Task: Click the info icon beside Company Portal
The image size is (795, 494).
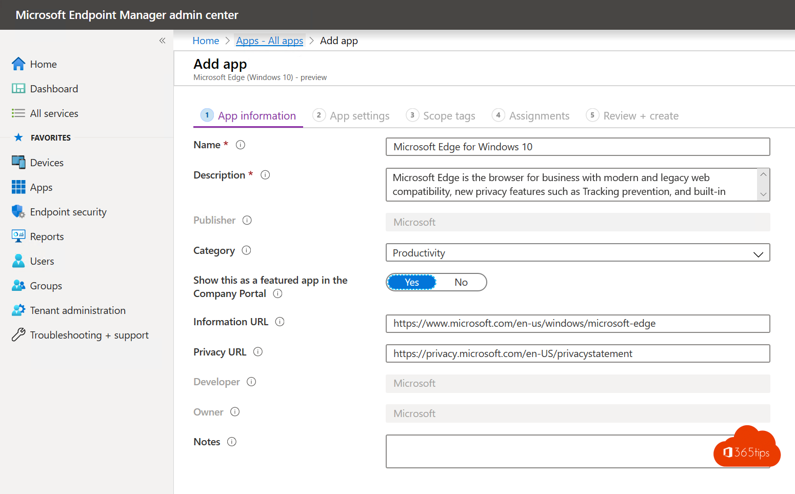Action: 278,293
